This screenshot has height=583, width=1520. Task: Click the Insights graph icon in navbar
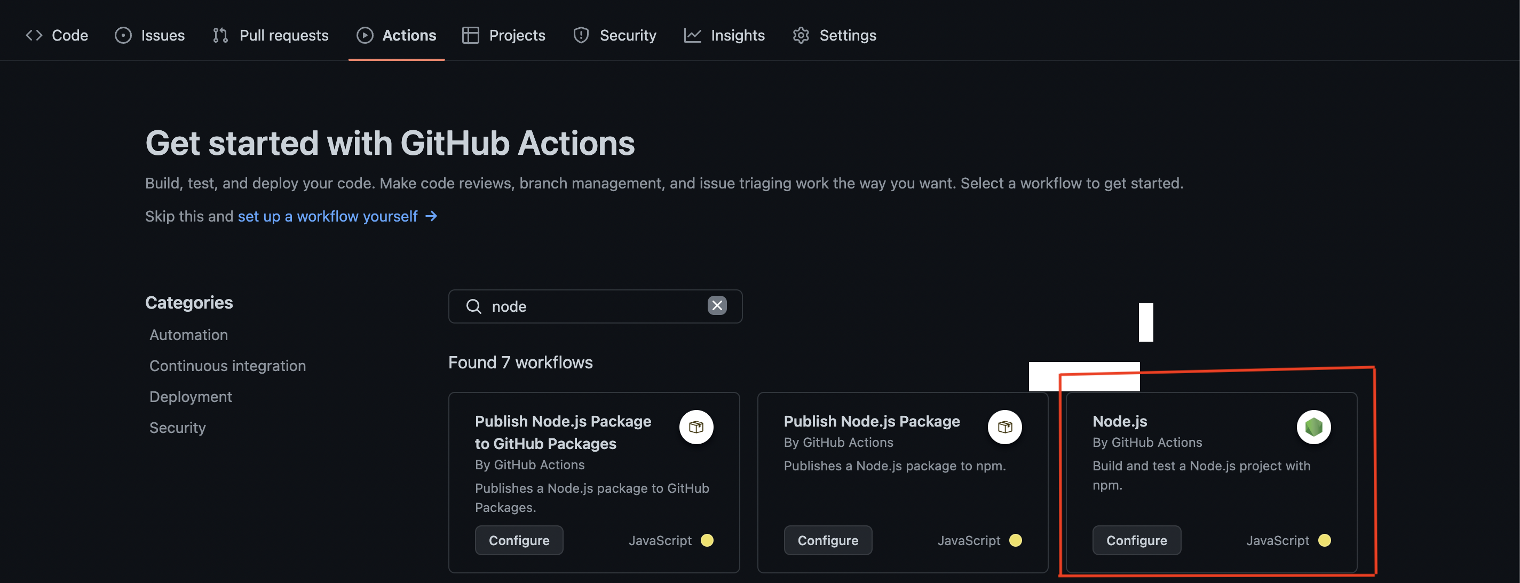691,35
